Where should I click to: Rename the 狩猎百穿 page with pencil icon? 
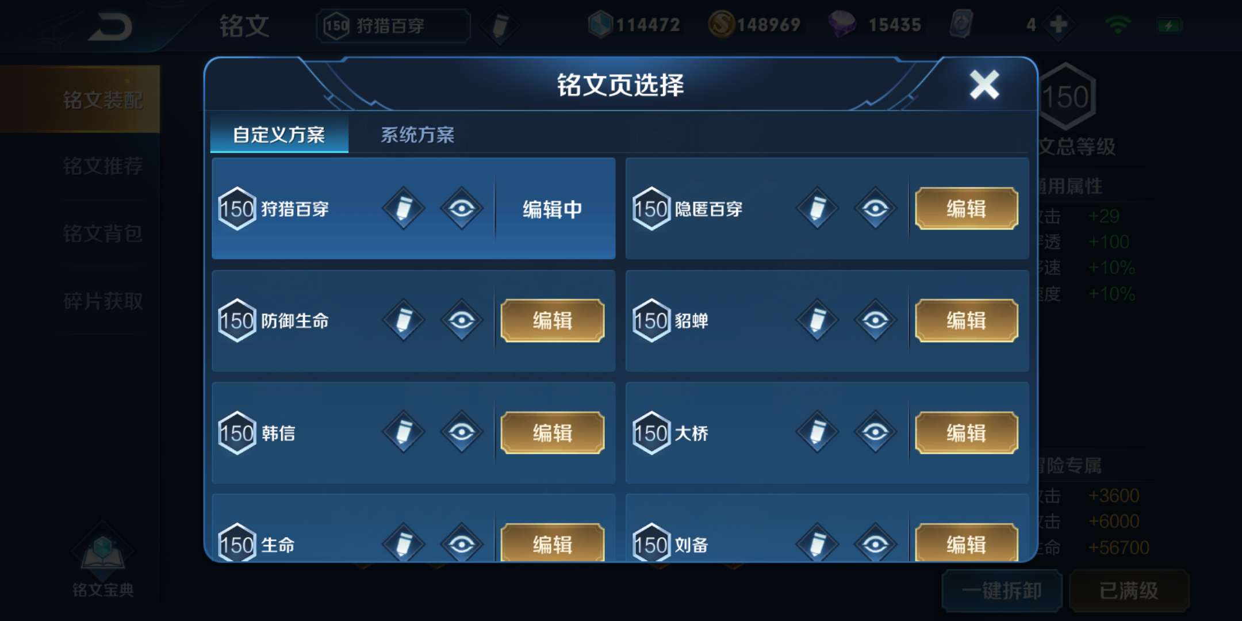tap(404, 208)
